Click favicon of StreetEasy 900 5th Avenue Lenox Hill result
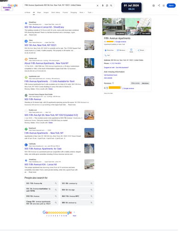The height and width of the screenshot is (231, 180). coord(26,24)
